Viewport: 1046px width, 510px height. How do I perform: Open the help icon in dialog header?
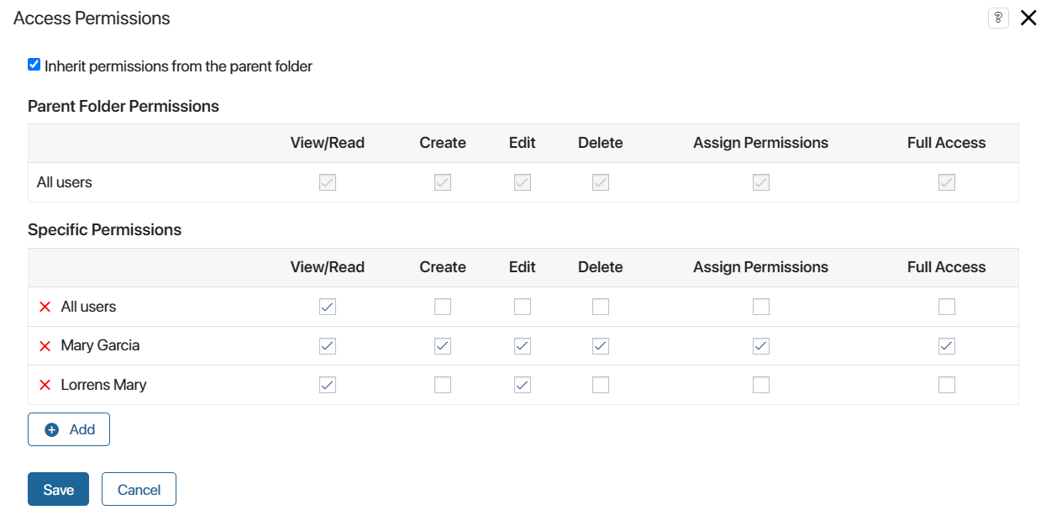998,18
